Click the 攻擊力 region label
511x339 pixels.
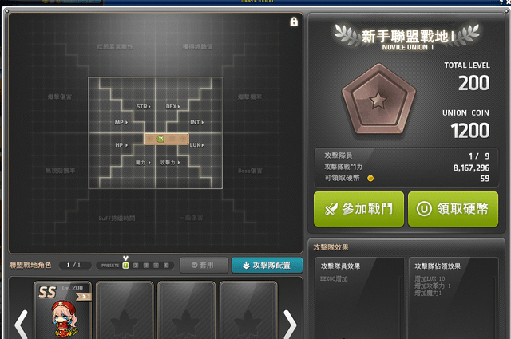(170, 163)
